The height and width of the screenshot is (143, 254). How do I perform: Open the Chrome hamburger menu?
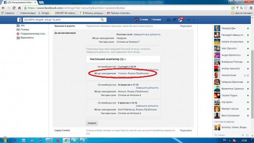[x=251, y=8]
